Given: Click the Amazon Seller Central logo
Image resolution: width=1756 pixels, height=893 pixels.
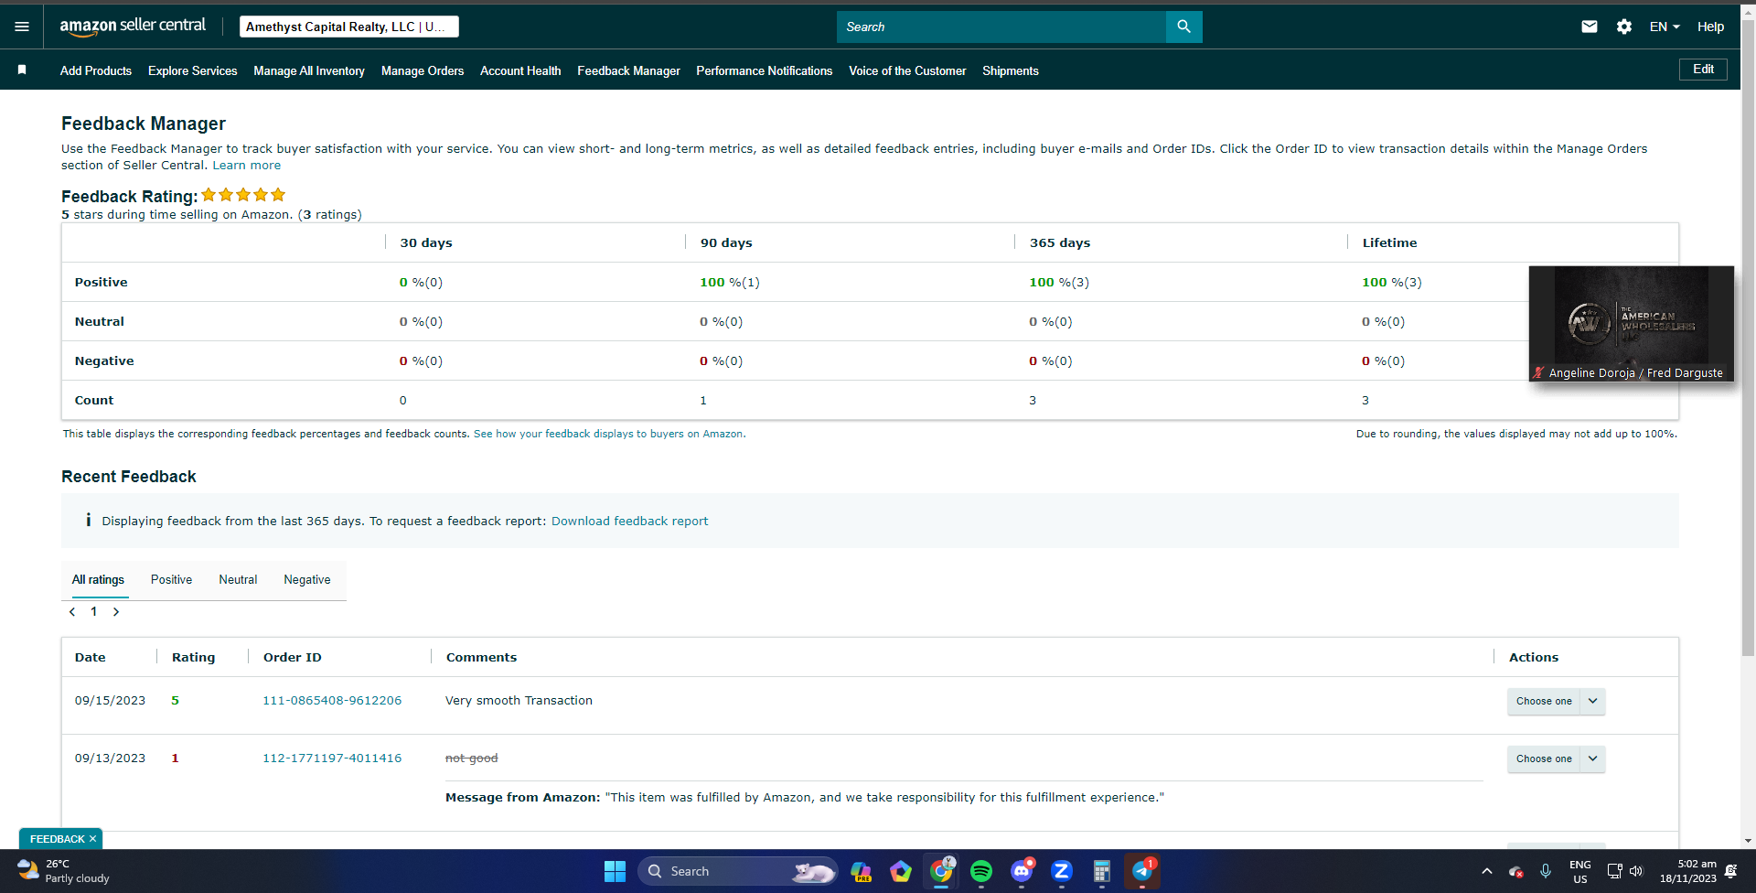Looking at the screenshot, I should coord(133,27).
